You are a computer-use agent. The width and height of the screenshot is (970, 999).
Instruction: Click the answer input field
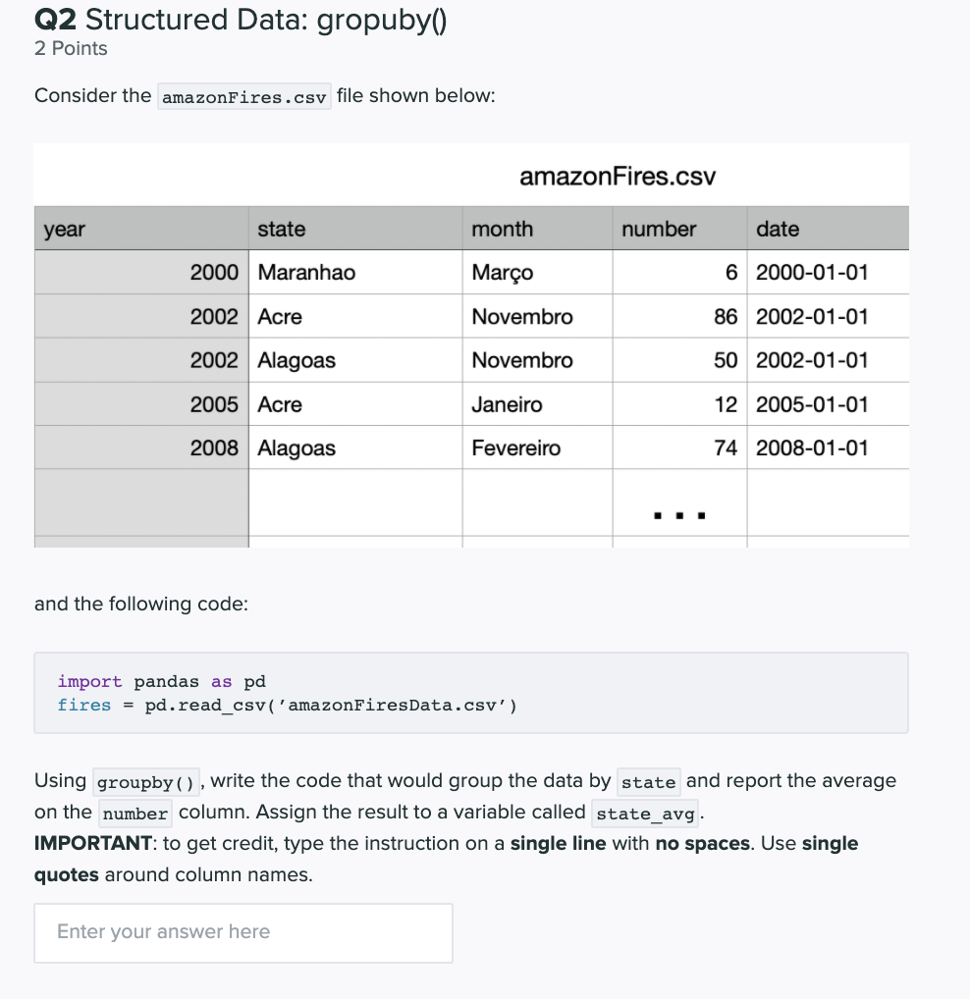pos(242,932)
